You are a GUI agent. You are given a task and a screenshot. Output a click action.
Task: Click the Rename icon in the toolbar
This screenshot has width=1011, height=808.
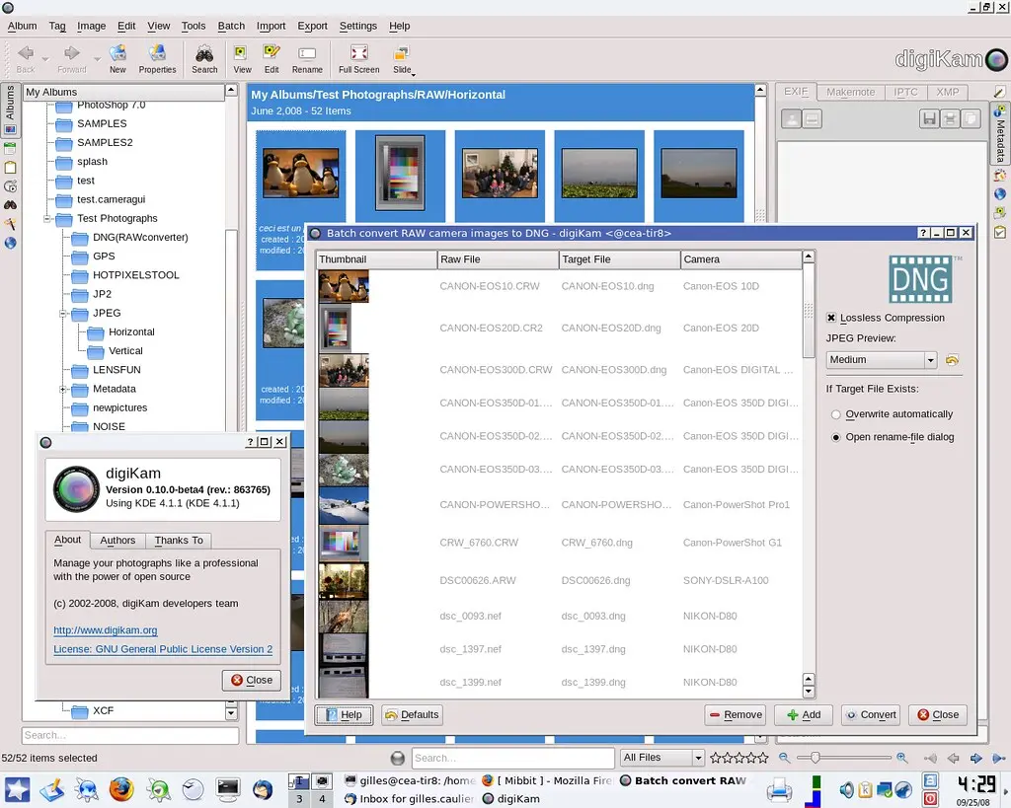[307, 57]
